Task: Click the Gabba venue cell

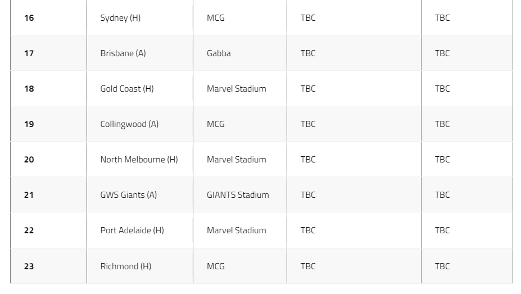Action: (x=240, y=53)
